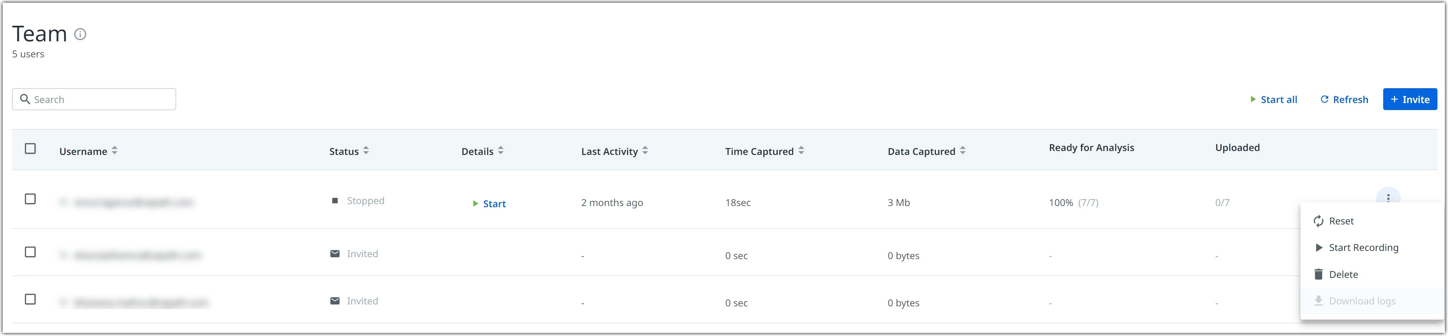Click the trash icon beside Delete

pos(1318,274)
